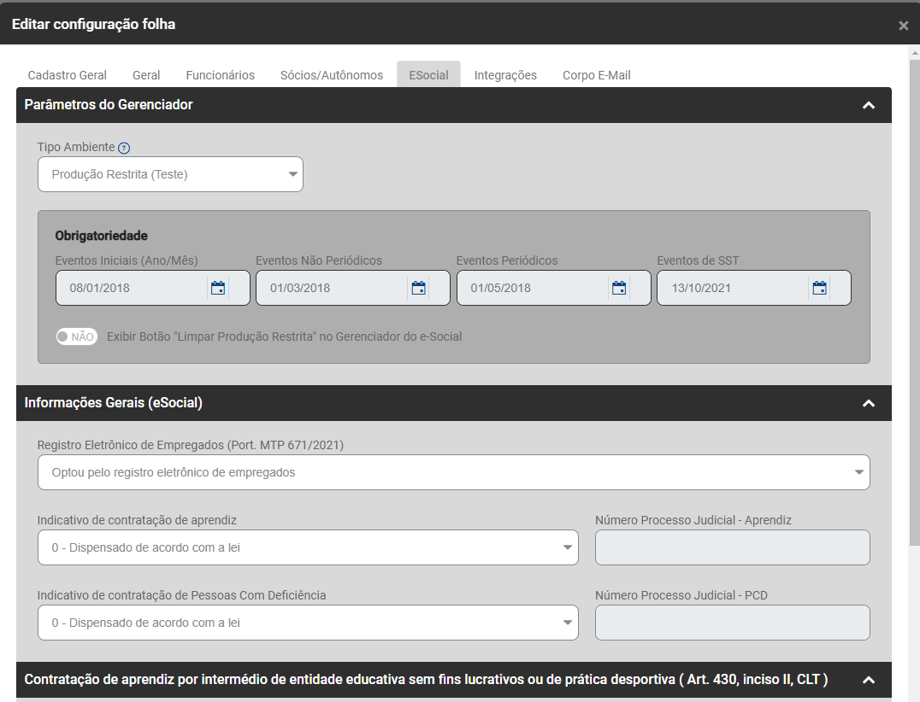Close the Editar configuração folha dialog
Screen dimensions: 920x702
[903, 26]
